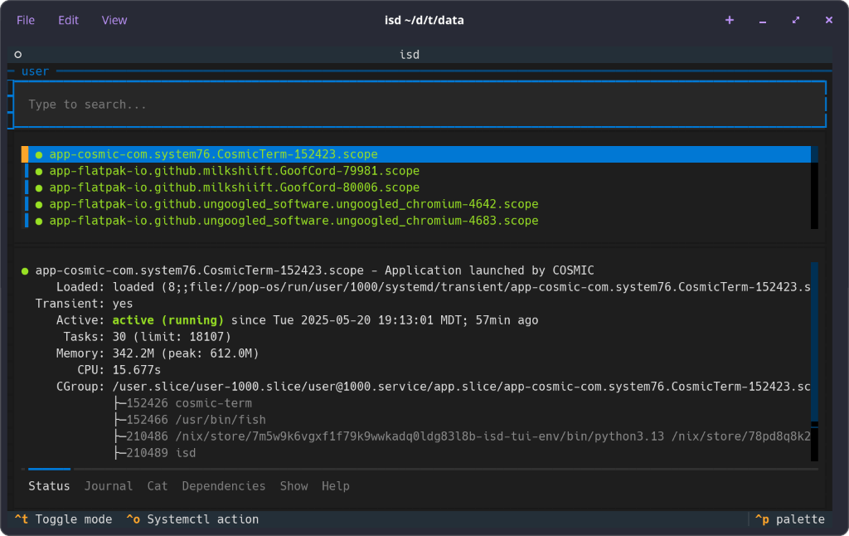Click green status dot of ungoogled_chromium-4683.scope
849x536 pixels.
click(39, 221)
